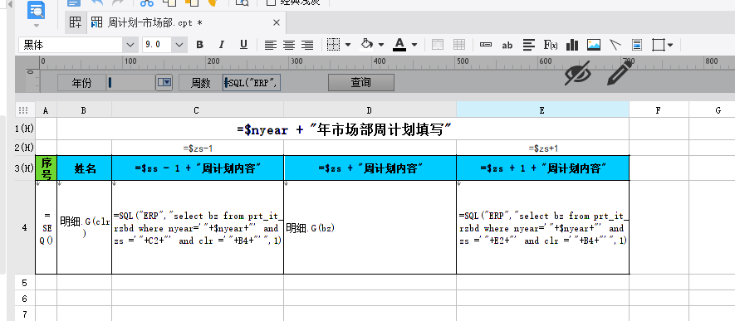Expand the font color dropdown arrow
This screenshot has width=735, height=321.
414,45
